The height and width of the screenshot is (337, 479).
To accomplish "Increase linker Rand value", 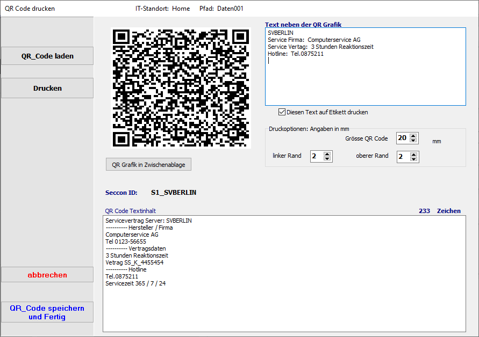I will click(327, 154).
